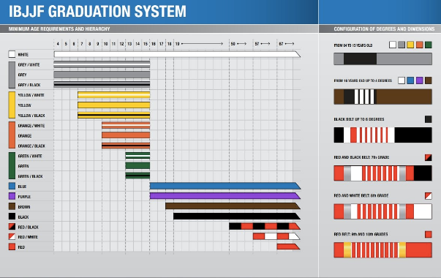
Task: Click the tall green belt group swatch
Action: 12,166
